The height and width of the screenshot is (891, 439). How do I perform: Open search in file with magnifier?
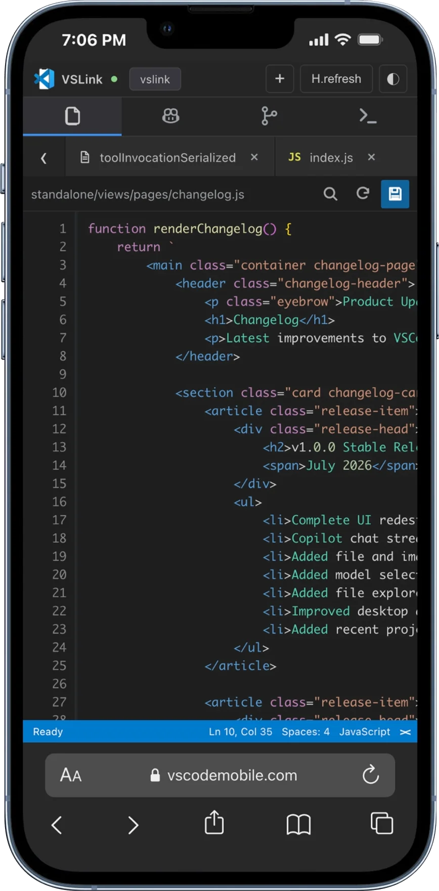coord(330,194)
